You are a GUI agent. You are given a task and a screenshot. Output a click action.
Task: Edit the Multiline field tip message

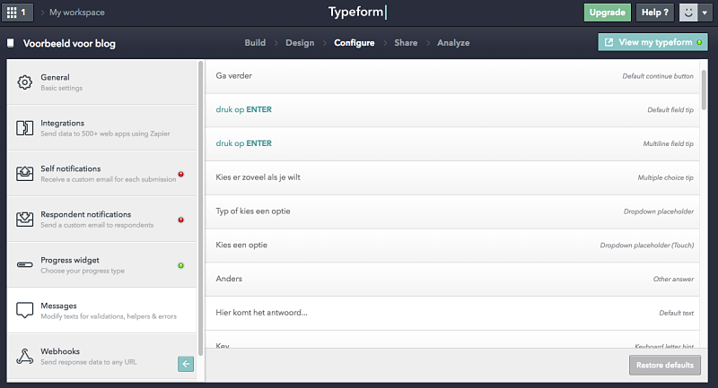click(452, 143)
